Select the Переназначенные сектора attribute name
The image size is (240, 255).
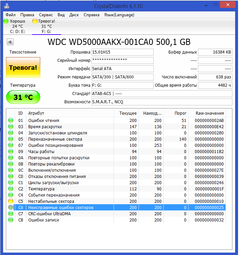click(x=55, y=139)
